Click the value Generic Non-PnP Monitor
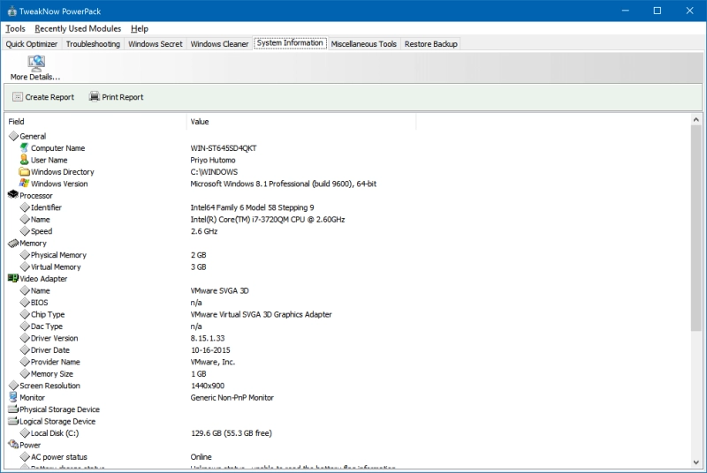The image size is (707, 473). [232, 397]
